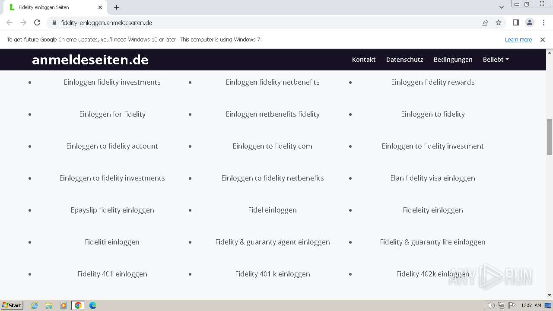Viewport: 553px width, 311px height.
Task: Open Einloggen to fidelity link
Action: [433, 114]
